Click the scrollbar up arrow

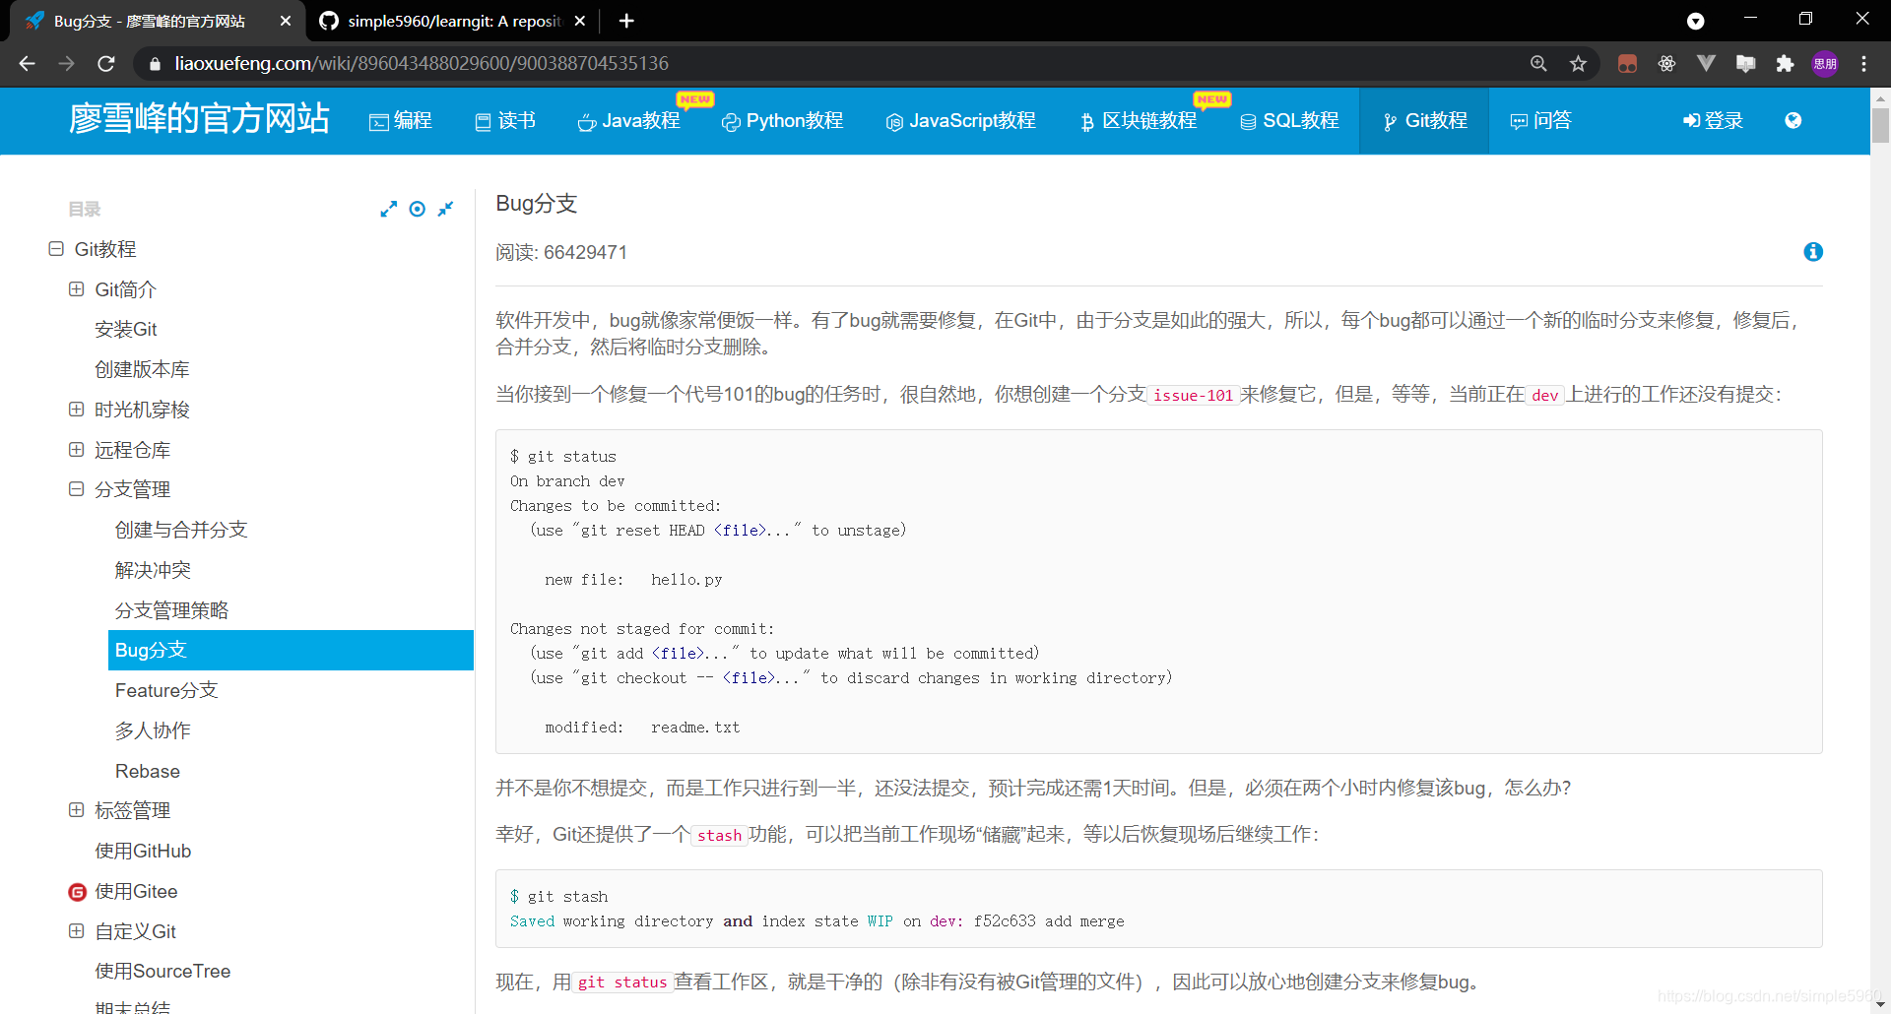1880,97
